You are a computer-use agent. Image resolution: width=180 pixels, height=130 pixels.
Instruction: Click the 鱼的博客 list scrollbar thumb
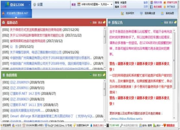coord(104,89)
